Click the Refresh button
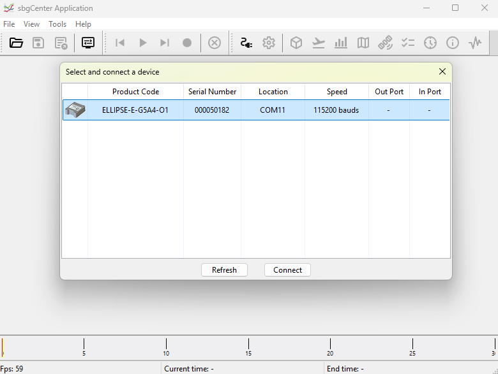498x374 pixels. (224, 270)
